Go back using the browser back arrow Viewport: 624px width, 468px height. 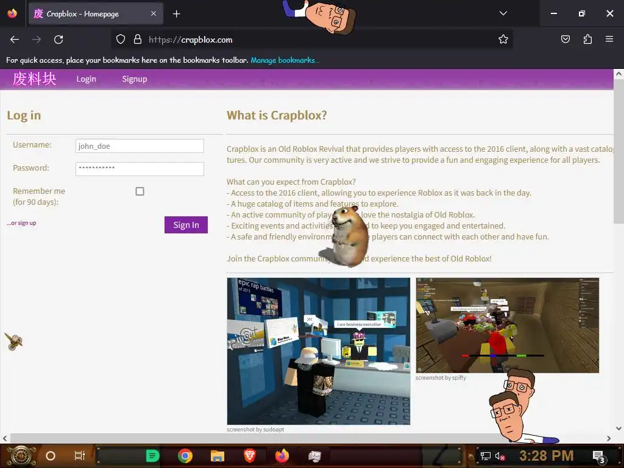[15, 40]
